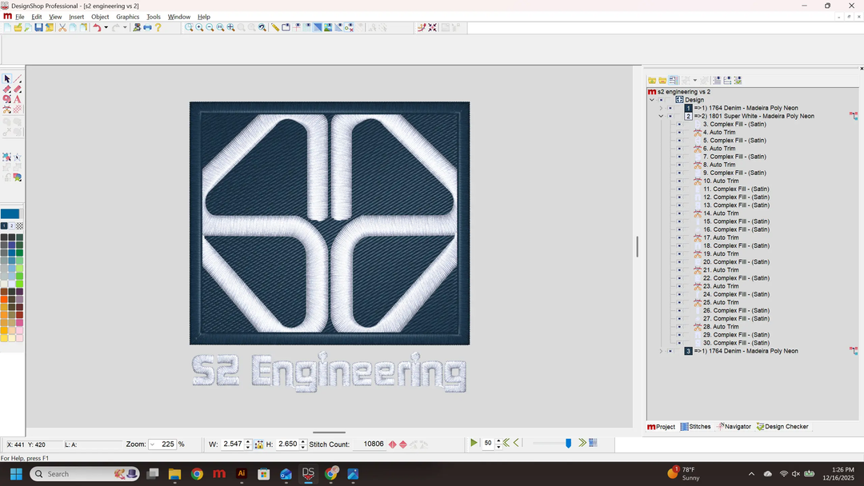Screen dimensions: 864x486
Task: Click the fast forward double-arrow button
Action: (x=582, y=443)
